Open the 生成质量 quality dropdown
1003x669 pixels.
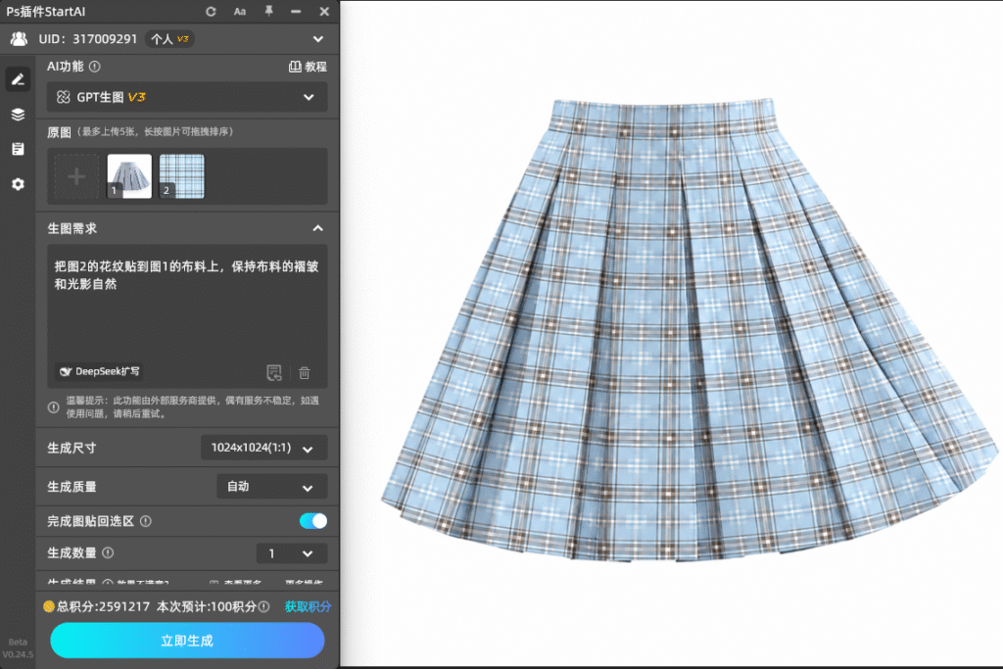(x=272, y=487)
